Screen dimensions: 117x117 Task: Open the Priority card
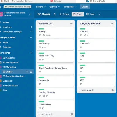coord(55,33)
